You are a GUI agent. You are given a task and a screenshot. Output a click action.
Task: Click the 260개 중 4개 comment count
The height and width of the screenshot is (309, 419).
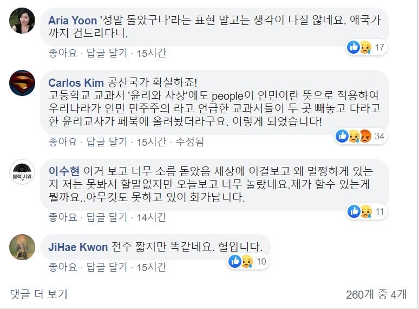click(376, 294)
